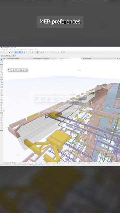Select the Pick Up Parameters eyedropper
120x213 pixels.
pyautogui.click(x=10, y=52)
